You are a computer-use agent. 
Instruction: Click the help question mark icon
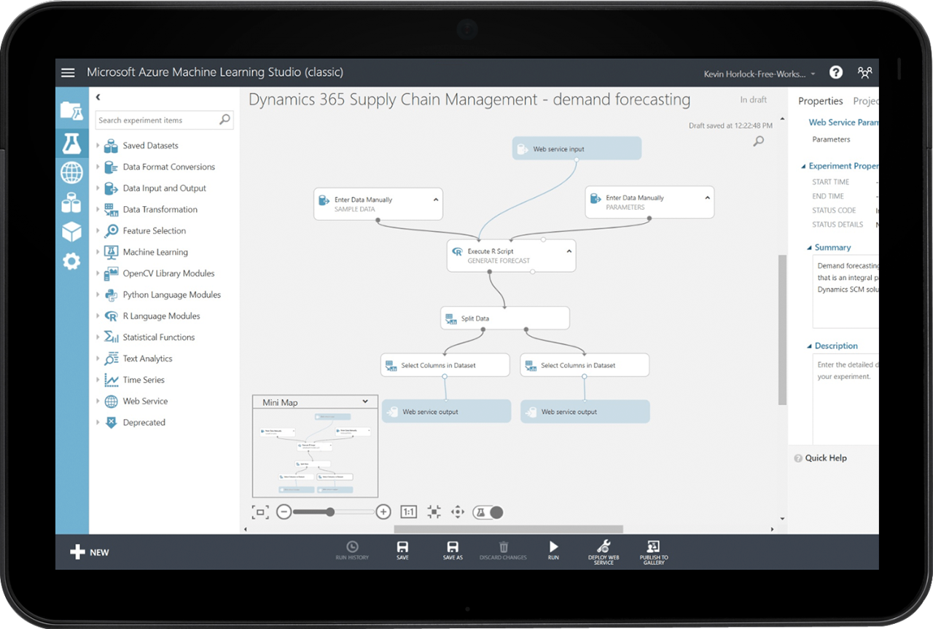pyautogui.click(x=836, y=72)
